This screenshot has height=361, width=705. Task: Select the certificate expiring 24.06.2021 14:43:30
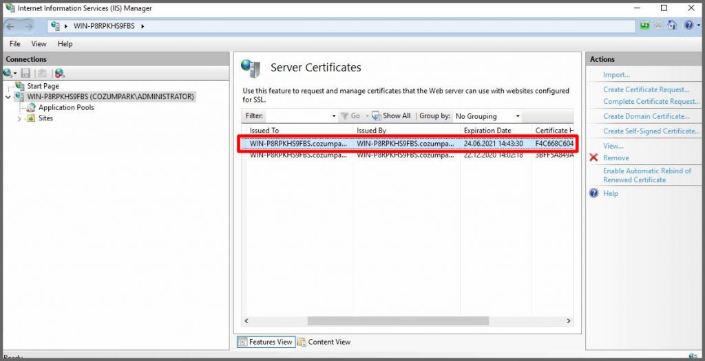click(x=408, y=144)
